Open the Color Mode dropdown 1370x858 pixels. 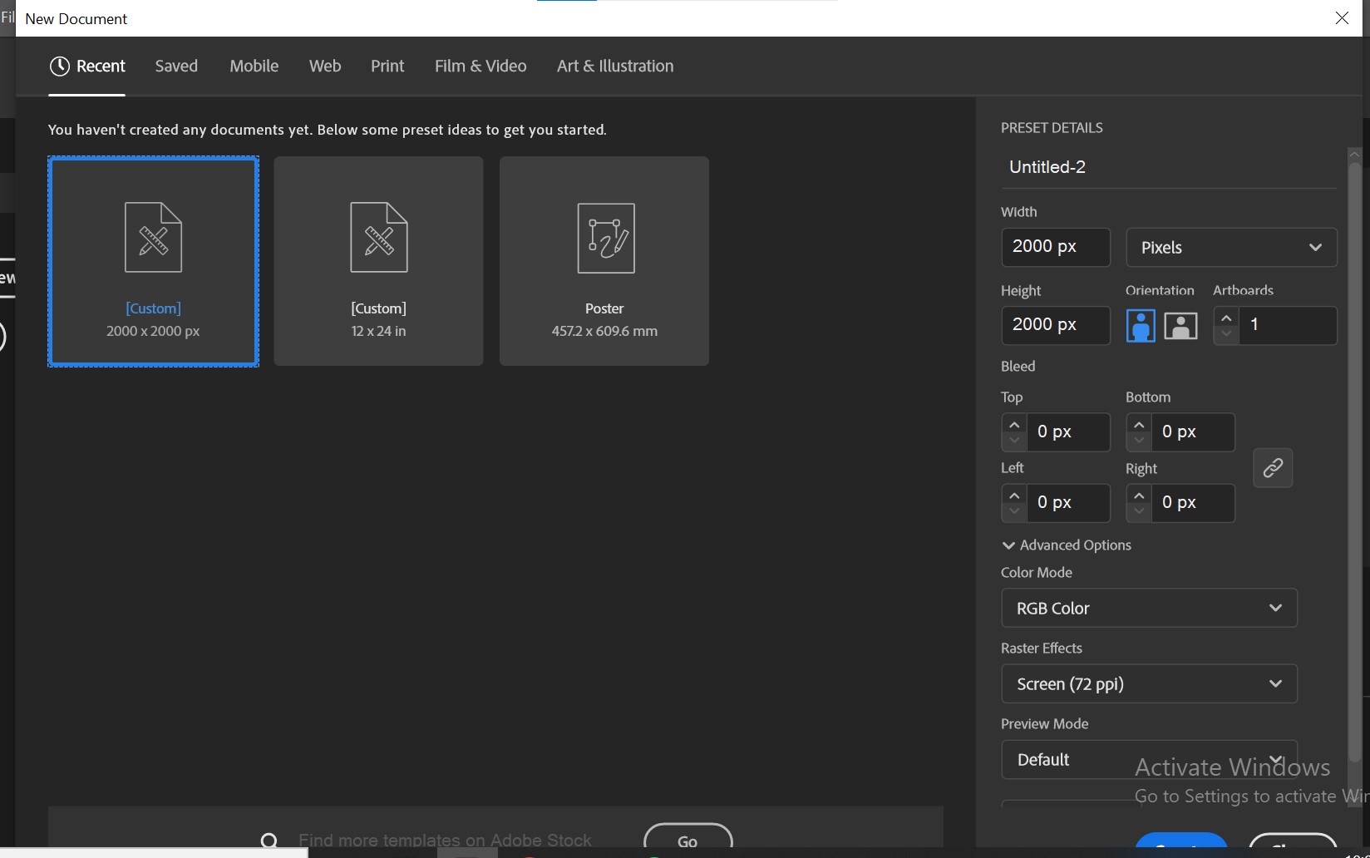[1149, 609]
